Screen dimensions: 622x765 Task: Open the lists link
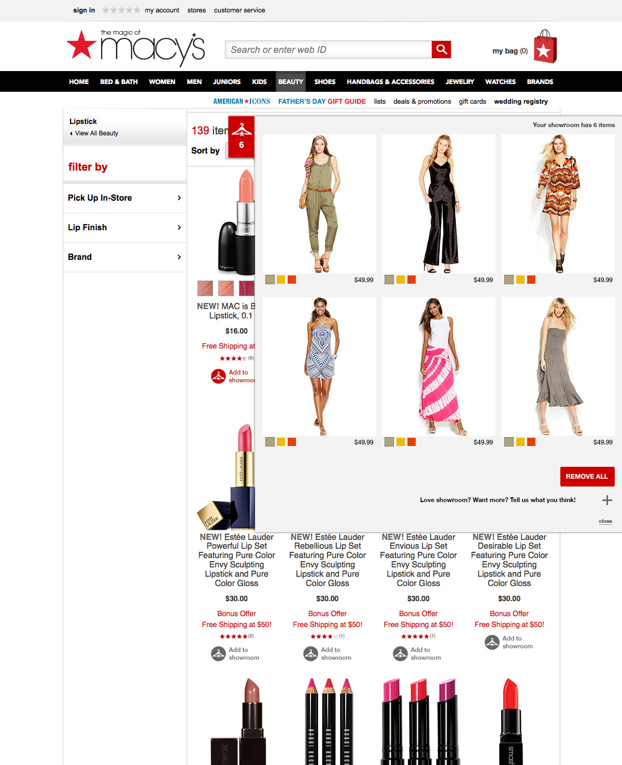[380, 101]
